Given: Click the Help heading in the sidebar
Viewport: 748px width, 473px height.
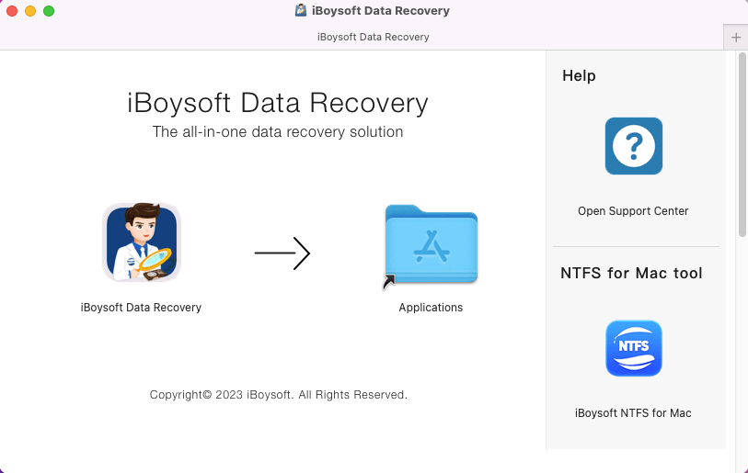Looking at the screenshot, I should click(579, 75).
